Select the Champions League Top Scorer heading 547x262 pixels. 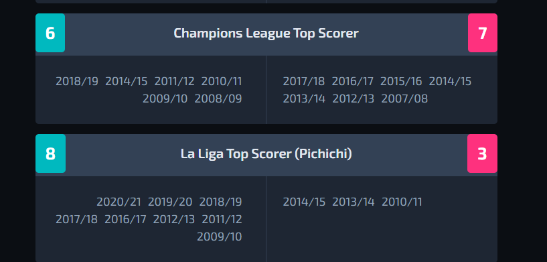[x=266, y=34]
